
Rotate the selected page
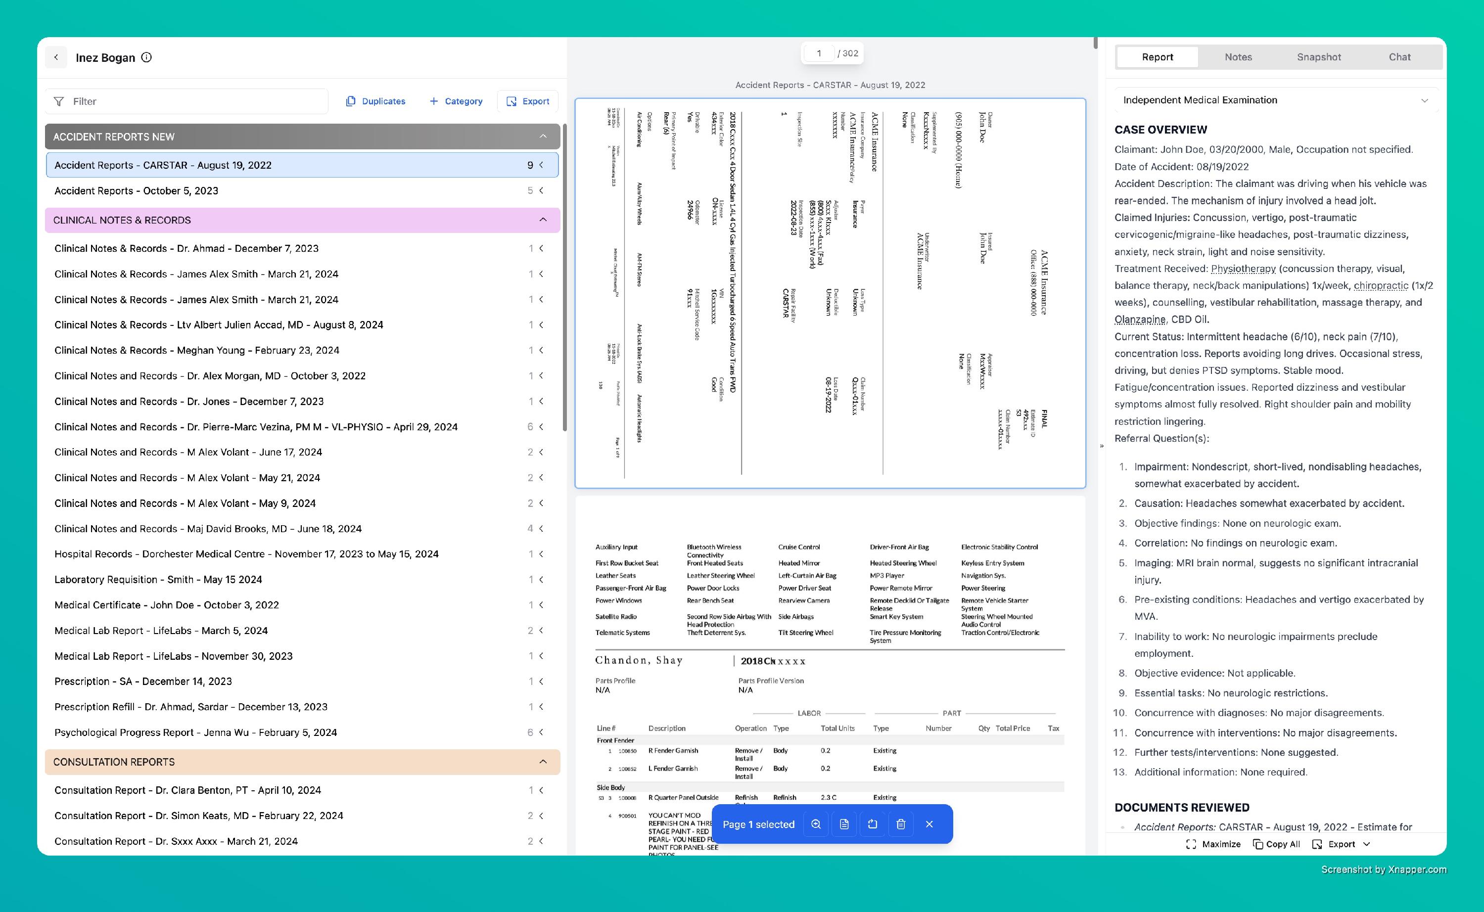[872, 824]
